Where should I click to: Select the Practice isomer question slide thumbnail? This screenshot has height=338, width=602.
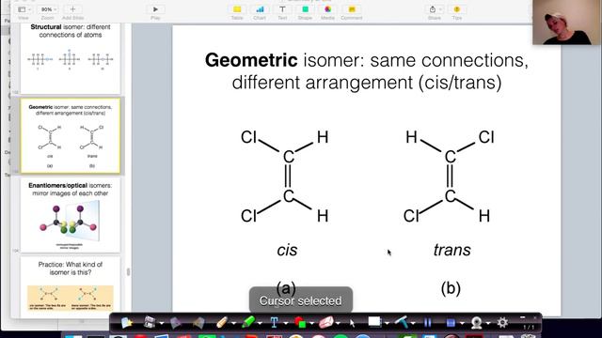tap(71, 287)
